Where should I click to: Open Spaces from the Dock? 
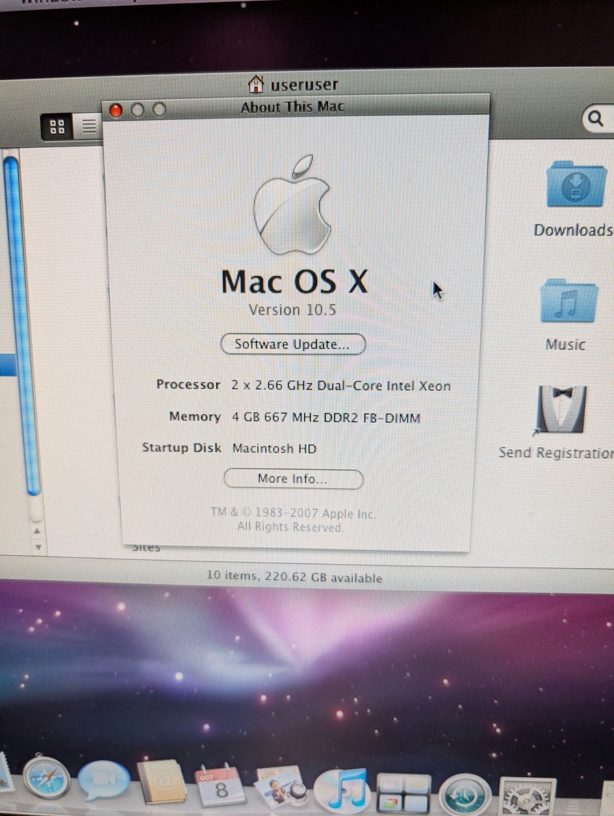403,794
